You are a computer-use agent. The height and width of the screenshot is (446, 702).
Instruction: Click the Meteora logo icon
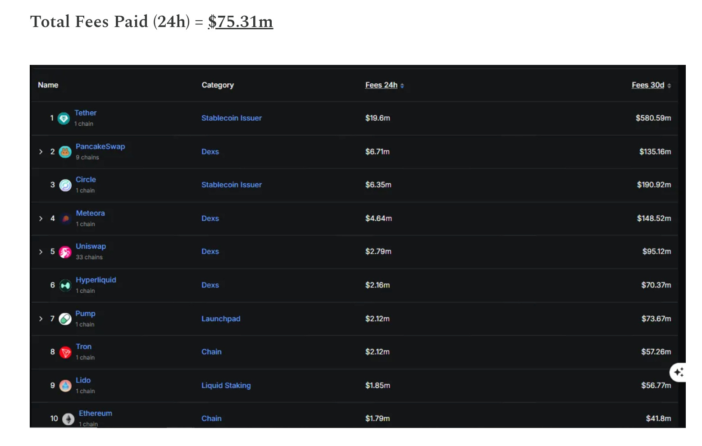[65, 219]
